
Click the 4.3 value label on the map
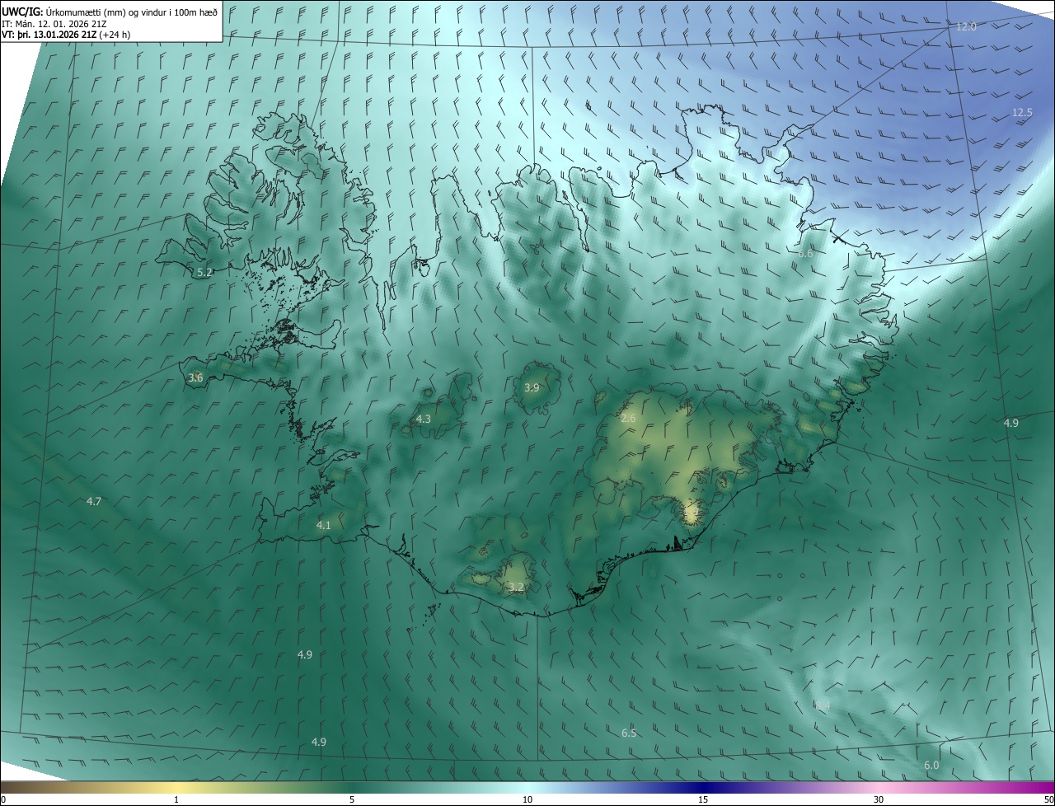[423, 419]
